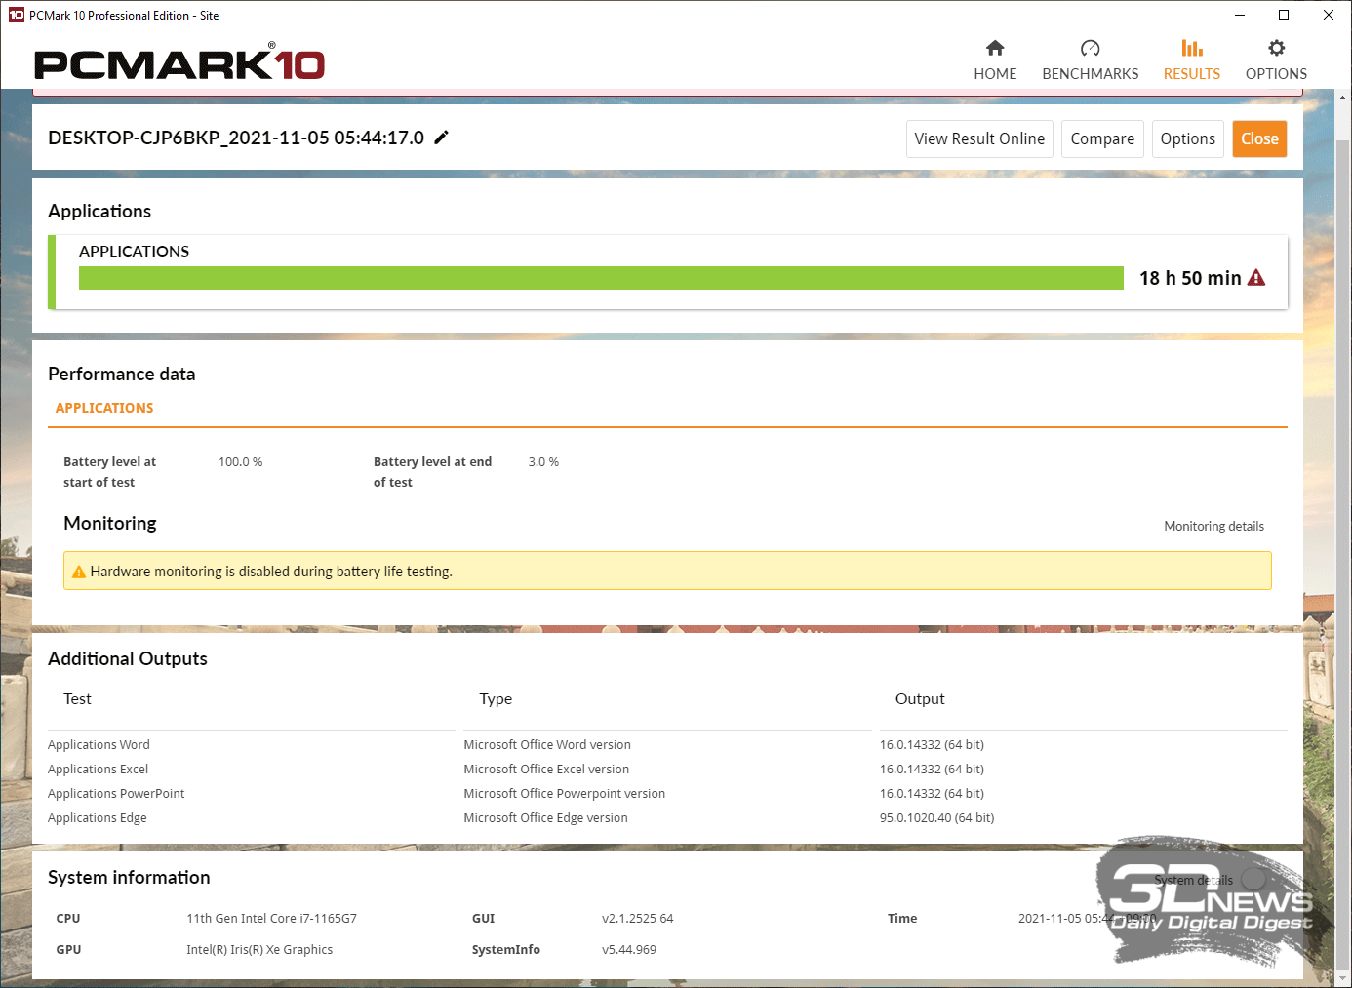Image resolution: width=1352 pixels, height=988 pixels.
Task: Open the BENCHMARKS section
Action: coord(1090,60)
